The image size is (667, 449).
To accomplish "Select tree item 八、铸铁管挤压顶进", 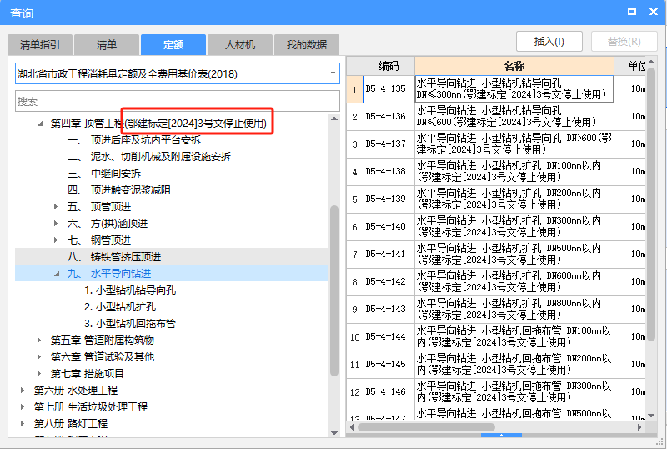I will 114,256.
